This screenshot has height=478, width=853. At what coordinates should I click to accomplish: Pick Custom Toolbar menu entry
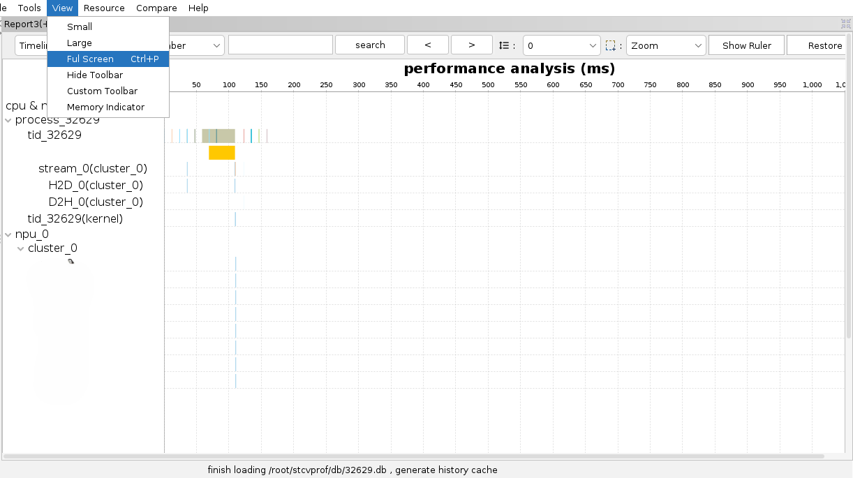[102, 91]
